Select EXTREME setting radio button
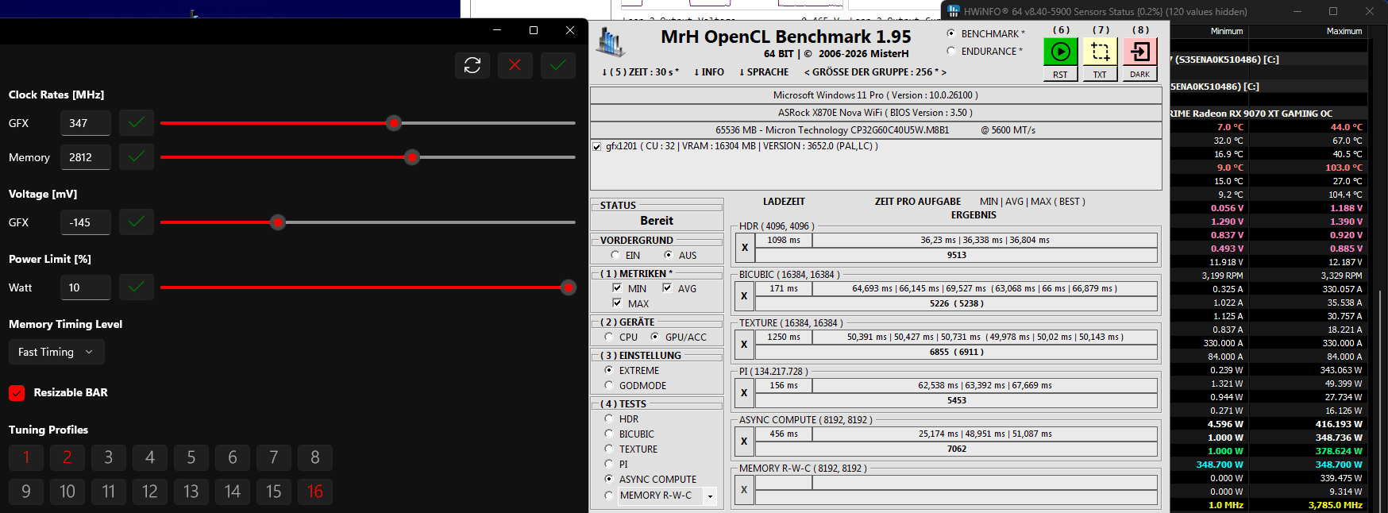The height and width of the screenshot is (513, 1388). pos(609,370)
